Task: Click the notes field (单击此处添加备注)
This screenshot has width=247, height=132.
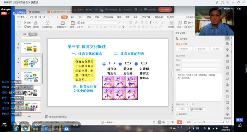Action: pyautogui.click(x=58, y=117)
